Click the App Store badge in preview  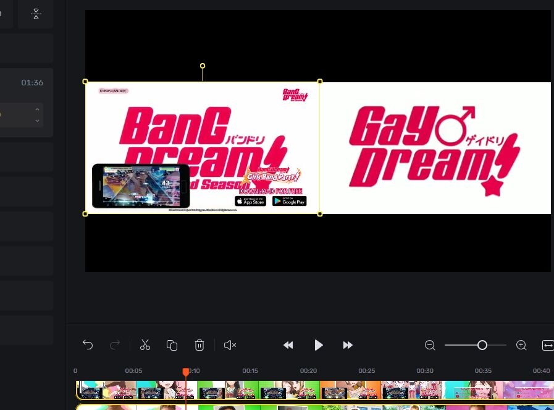click(x=251, y=201)
